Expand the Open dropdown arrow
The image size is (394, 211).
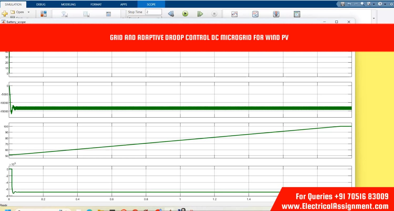pos(29,12)
